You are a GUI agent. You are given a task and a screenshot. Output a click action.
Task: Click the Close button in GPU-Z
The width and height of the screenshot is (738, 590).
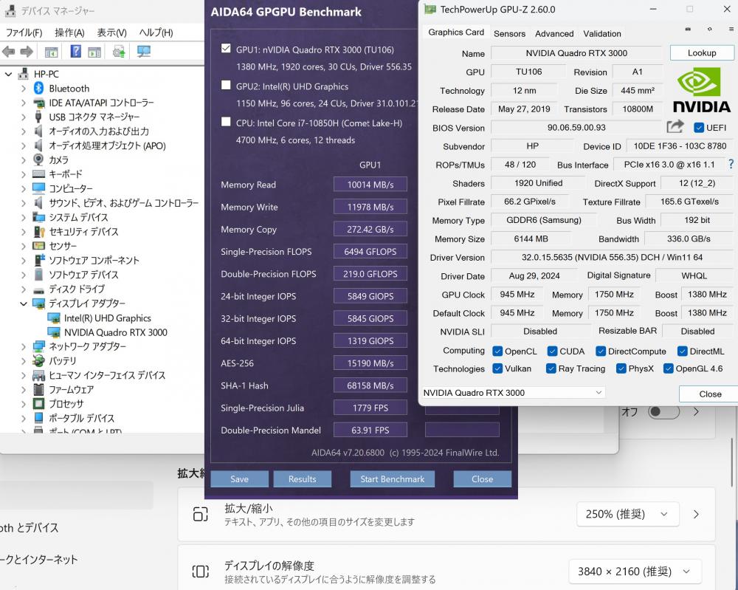710,394
